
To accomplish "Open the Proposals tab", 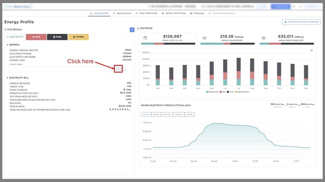I will pos(197,13).
